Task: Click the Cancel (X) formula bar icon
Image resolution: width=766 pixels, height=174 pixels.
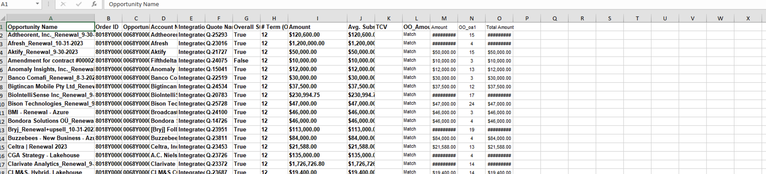Action: (63, 4)
